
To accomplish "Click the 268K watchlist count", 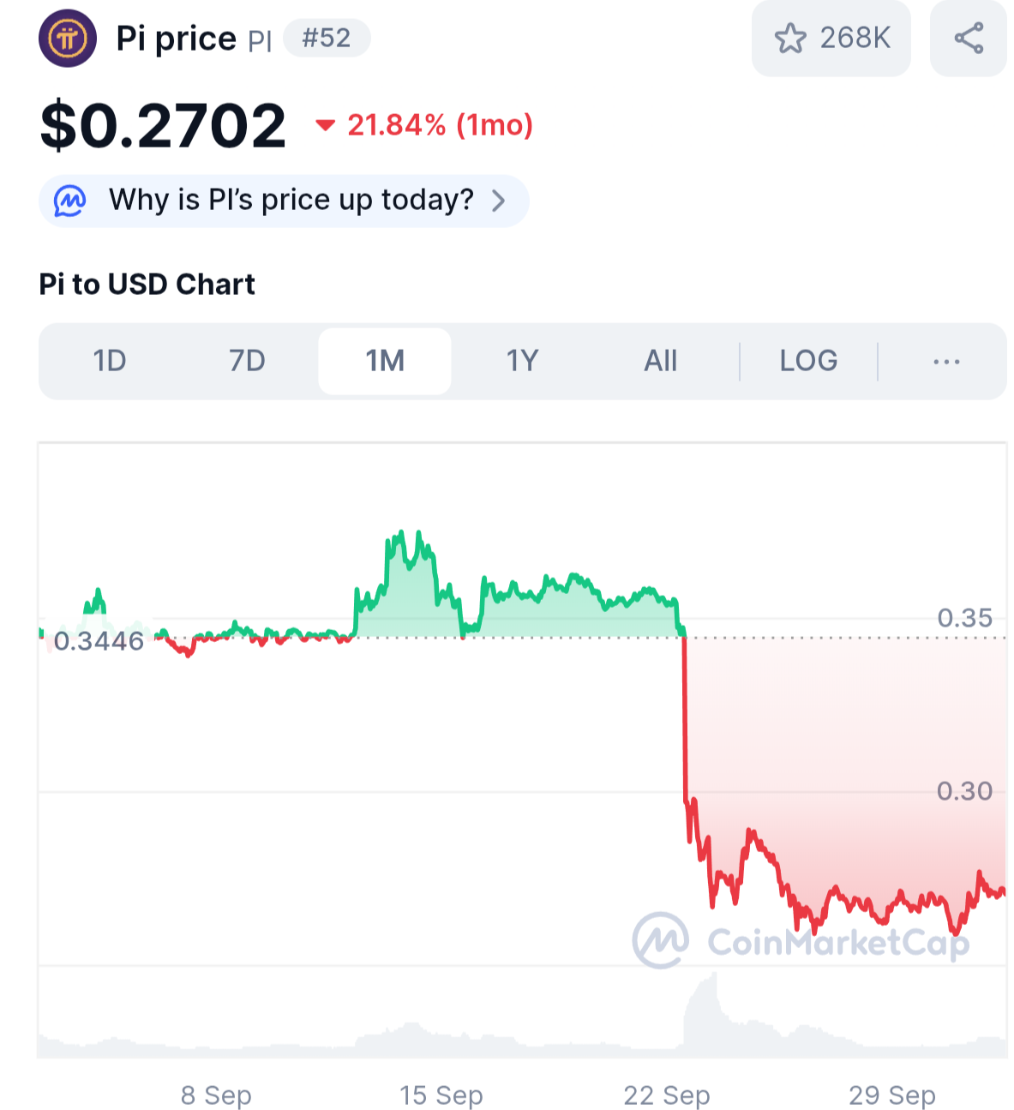I will click(855, 39).
